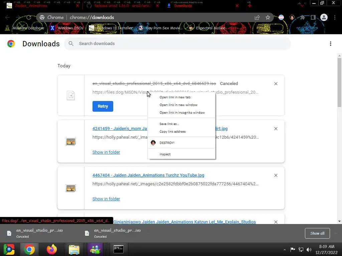Click the page vertical scrollbar thumb

(339, 83)
